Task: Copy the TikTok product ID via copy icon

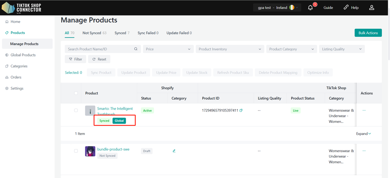Action: click(x=241, y=111)
